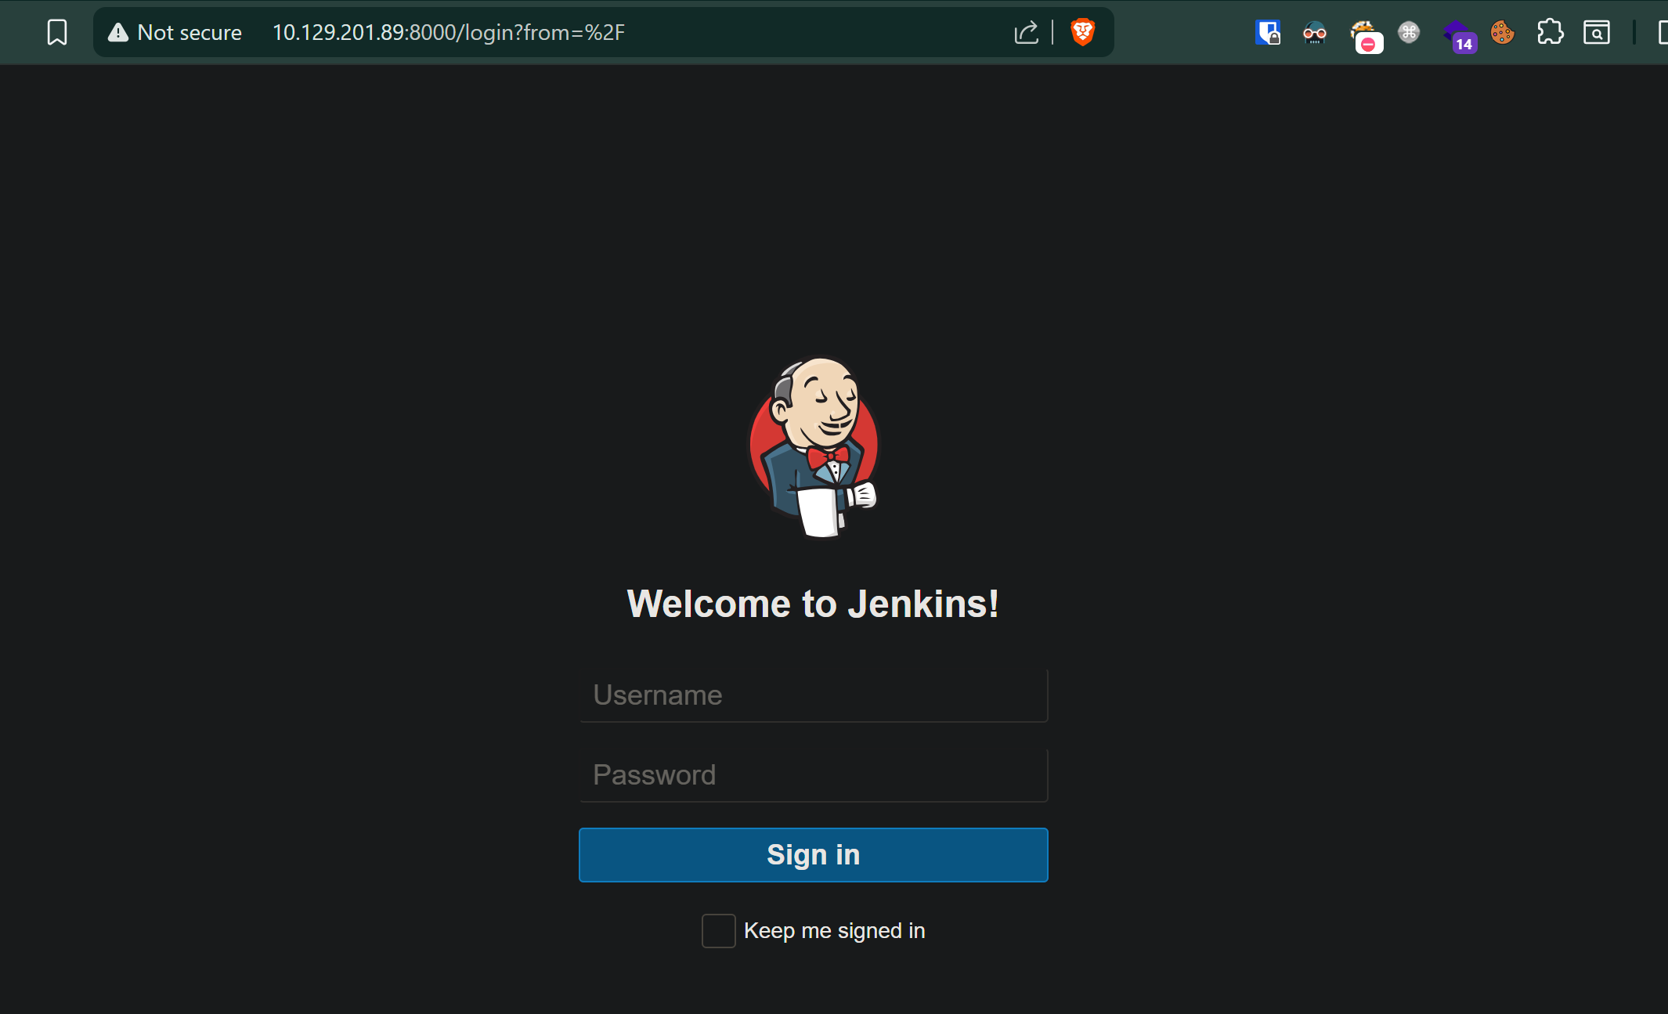Click the grey command-symbol extension icon
The image size is (1668, 1014).
tap(1409, 32)
